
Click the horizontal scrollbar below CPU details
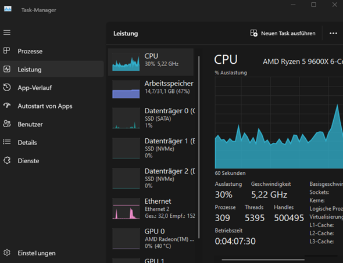tap(263, 260)
